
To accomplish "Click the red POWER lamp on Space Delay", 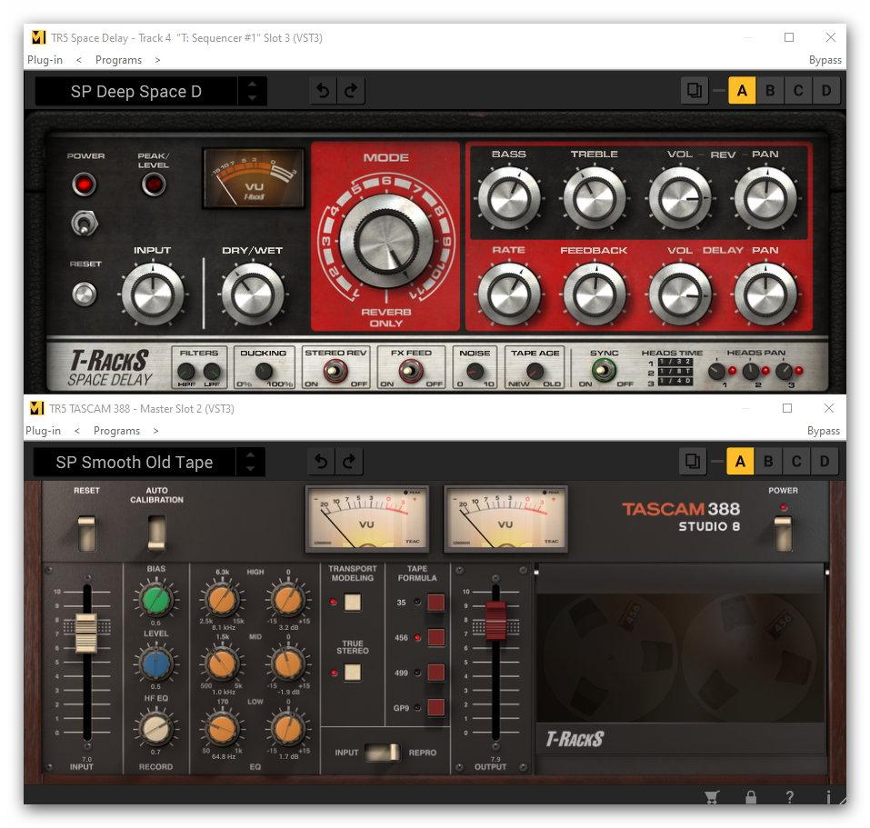I will tap(84, 185).
